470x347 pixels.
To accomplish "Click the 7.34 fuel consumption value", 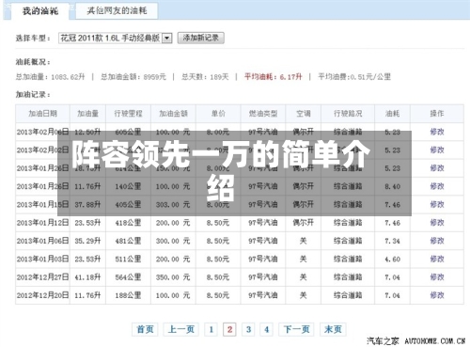I will click(392, 241).
